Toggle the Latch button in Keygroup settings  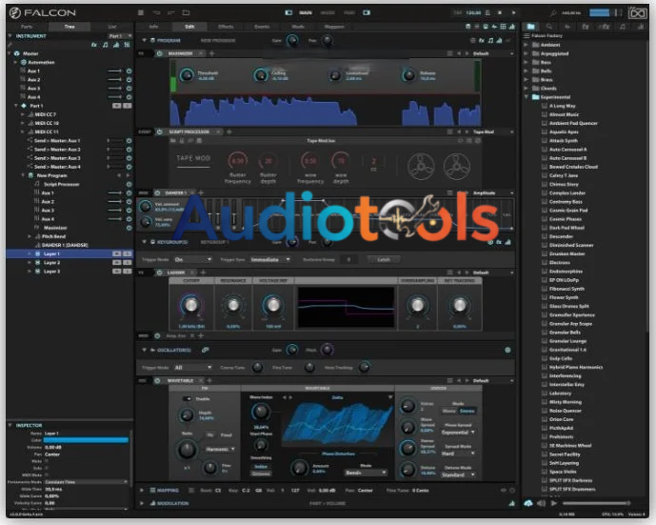384,259
